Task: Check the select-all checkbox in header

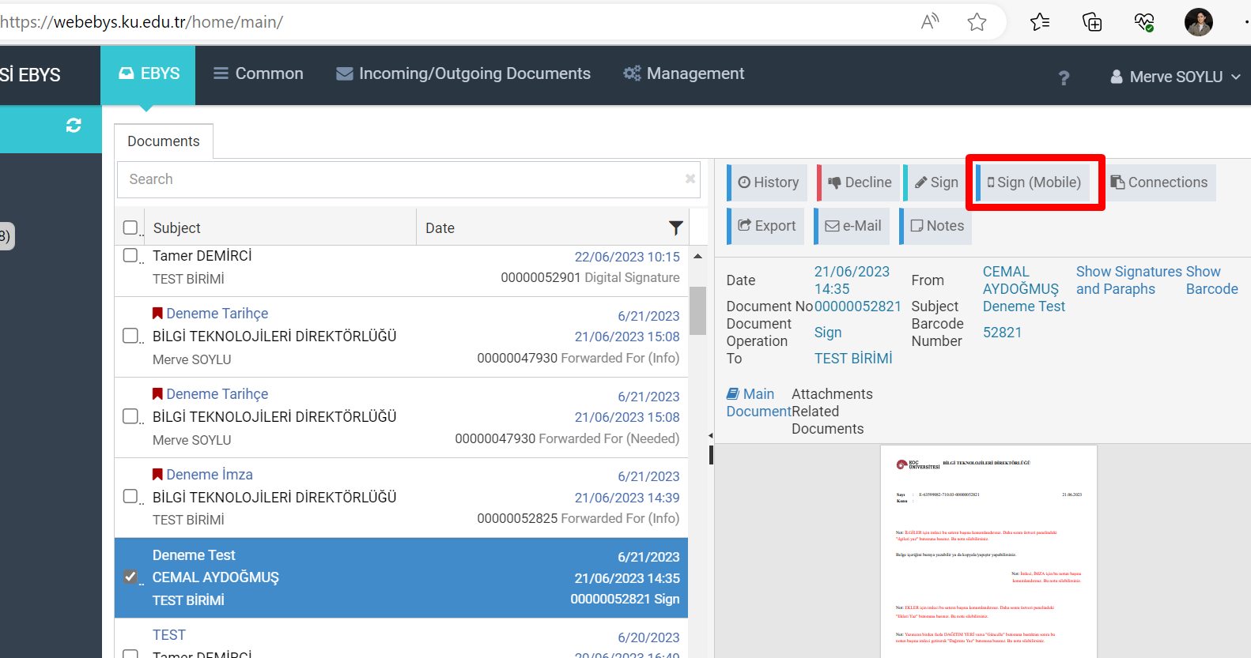Action: [x=131, y=227]
